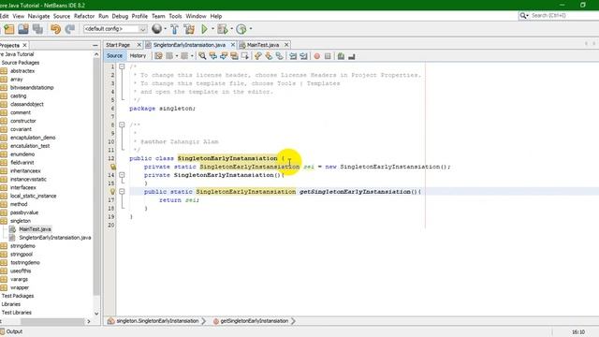Screen dimensions: 599x337
Task: Click the Open Project toolbar icon
Action: 23,29
